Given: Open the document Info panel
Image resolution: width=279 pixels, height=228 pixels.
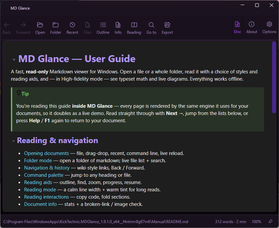Looking at the screenshot, I should click(118, 28).
